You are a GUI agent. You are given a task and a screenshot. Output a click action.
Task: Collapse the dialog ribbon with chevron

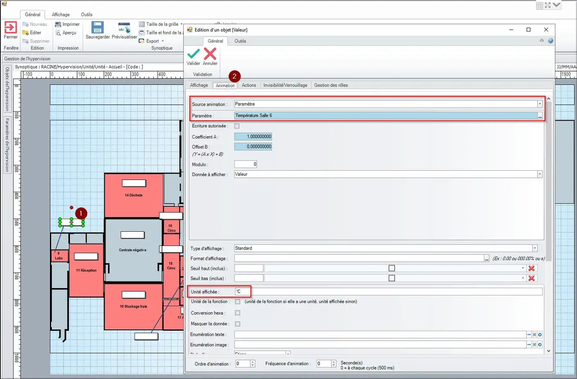click(542, 41)
